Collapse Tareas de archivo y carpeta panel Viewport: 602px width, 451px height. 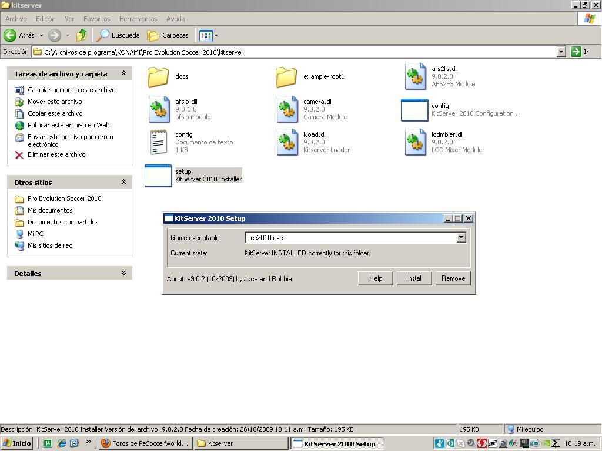[x=123, y=73]
